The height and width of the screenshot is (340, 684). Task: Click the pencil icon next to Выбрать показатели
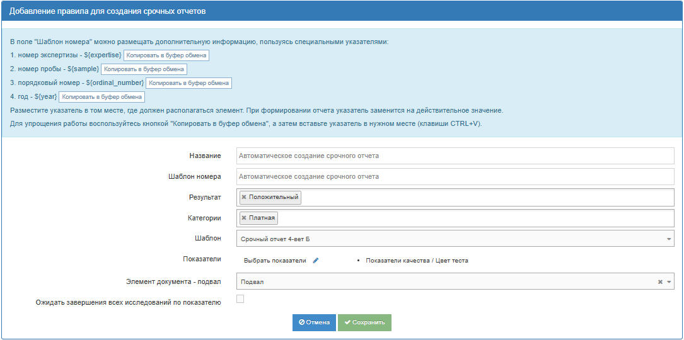coord(316,261)
